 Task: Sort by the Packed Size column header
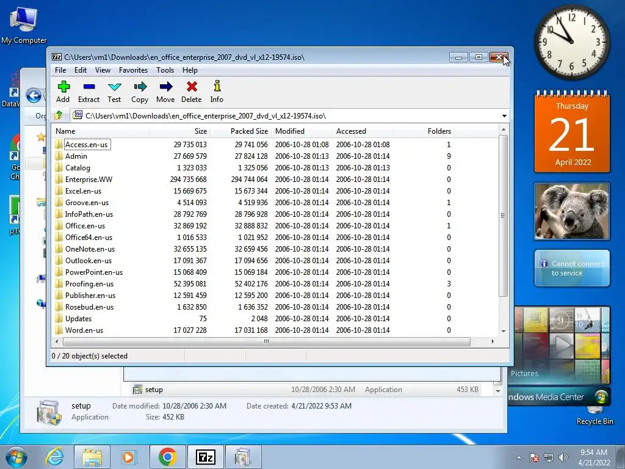coord(240,131)
